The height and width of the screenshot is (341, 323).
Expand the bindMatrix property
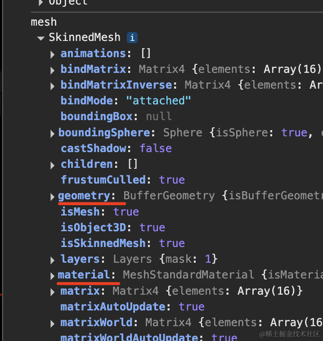click(52, 70)
